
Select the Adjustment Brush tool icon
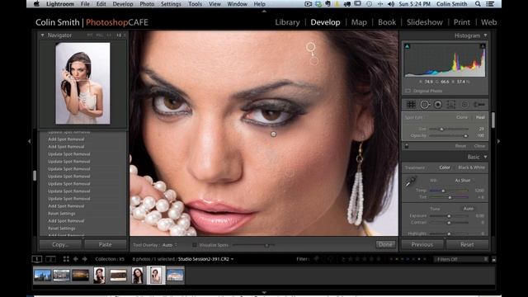click(478, 105)
